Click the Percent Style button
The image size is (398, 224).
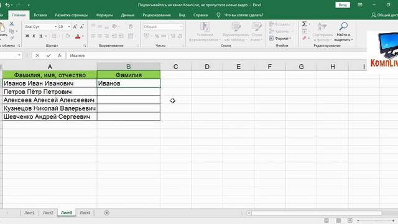pos(157,36)
